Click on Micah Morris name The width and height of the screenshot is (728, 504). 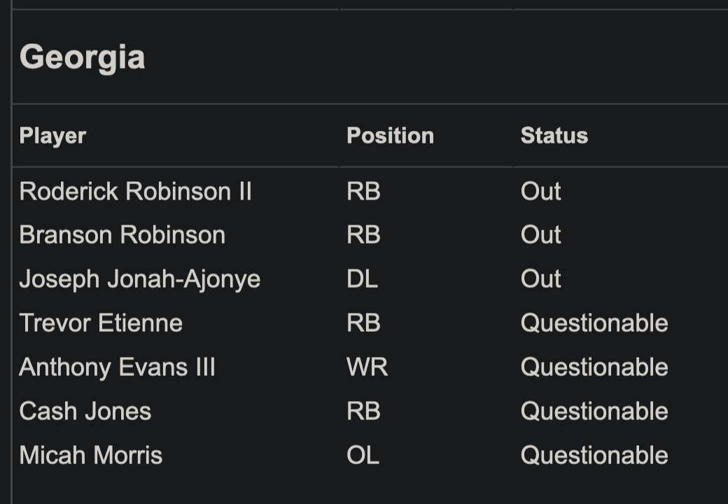[90, 455]
